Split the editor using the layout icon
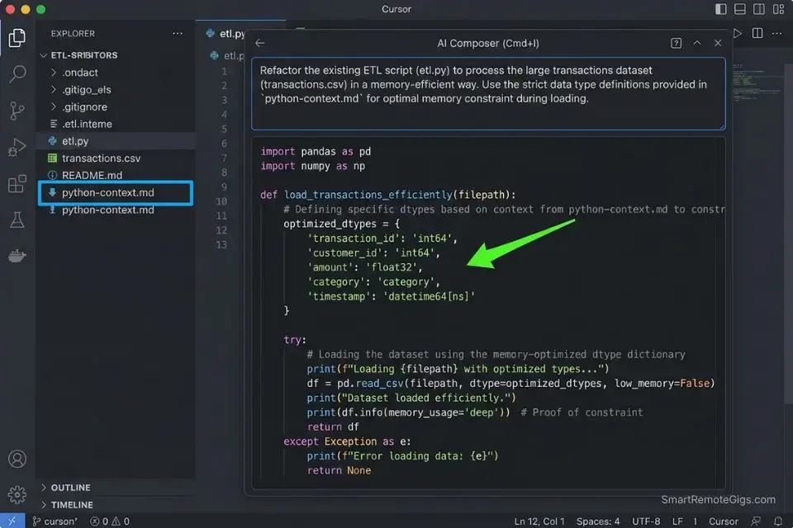This screenshot has height=528, width=793. (x=757, y=33)
